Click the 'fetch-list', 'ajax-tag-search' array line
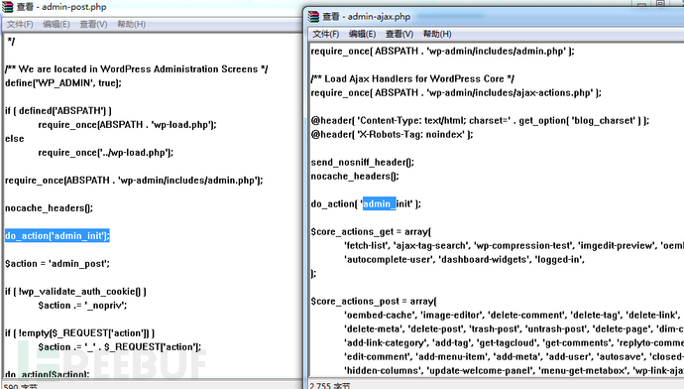The width and height of the screenshot is (684, 389). pyautogui.click(x=513, y=246)
